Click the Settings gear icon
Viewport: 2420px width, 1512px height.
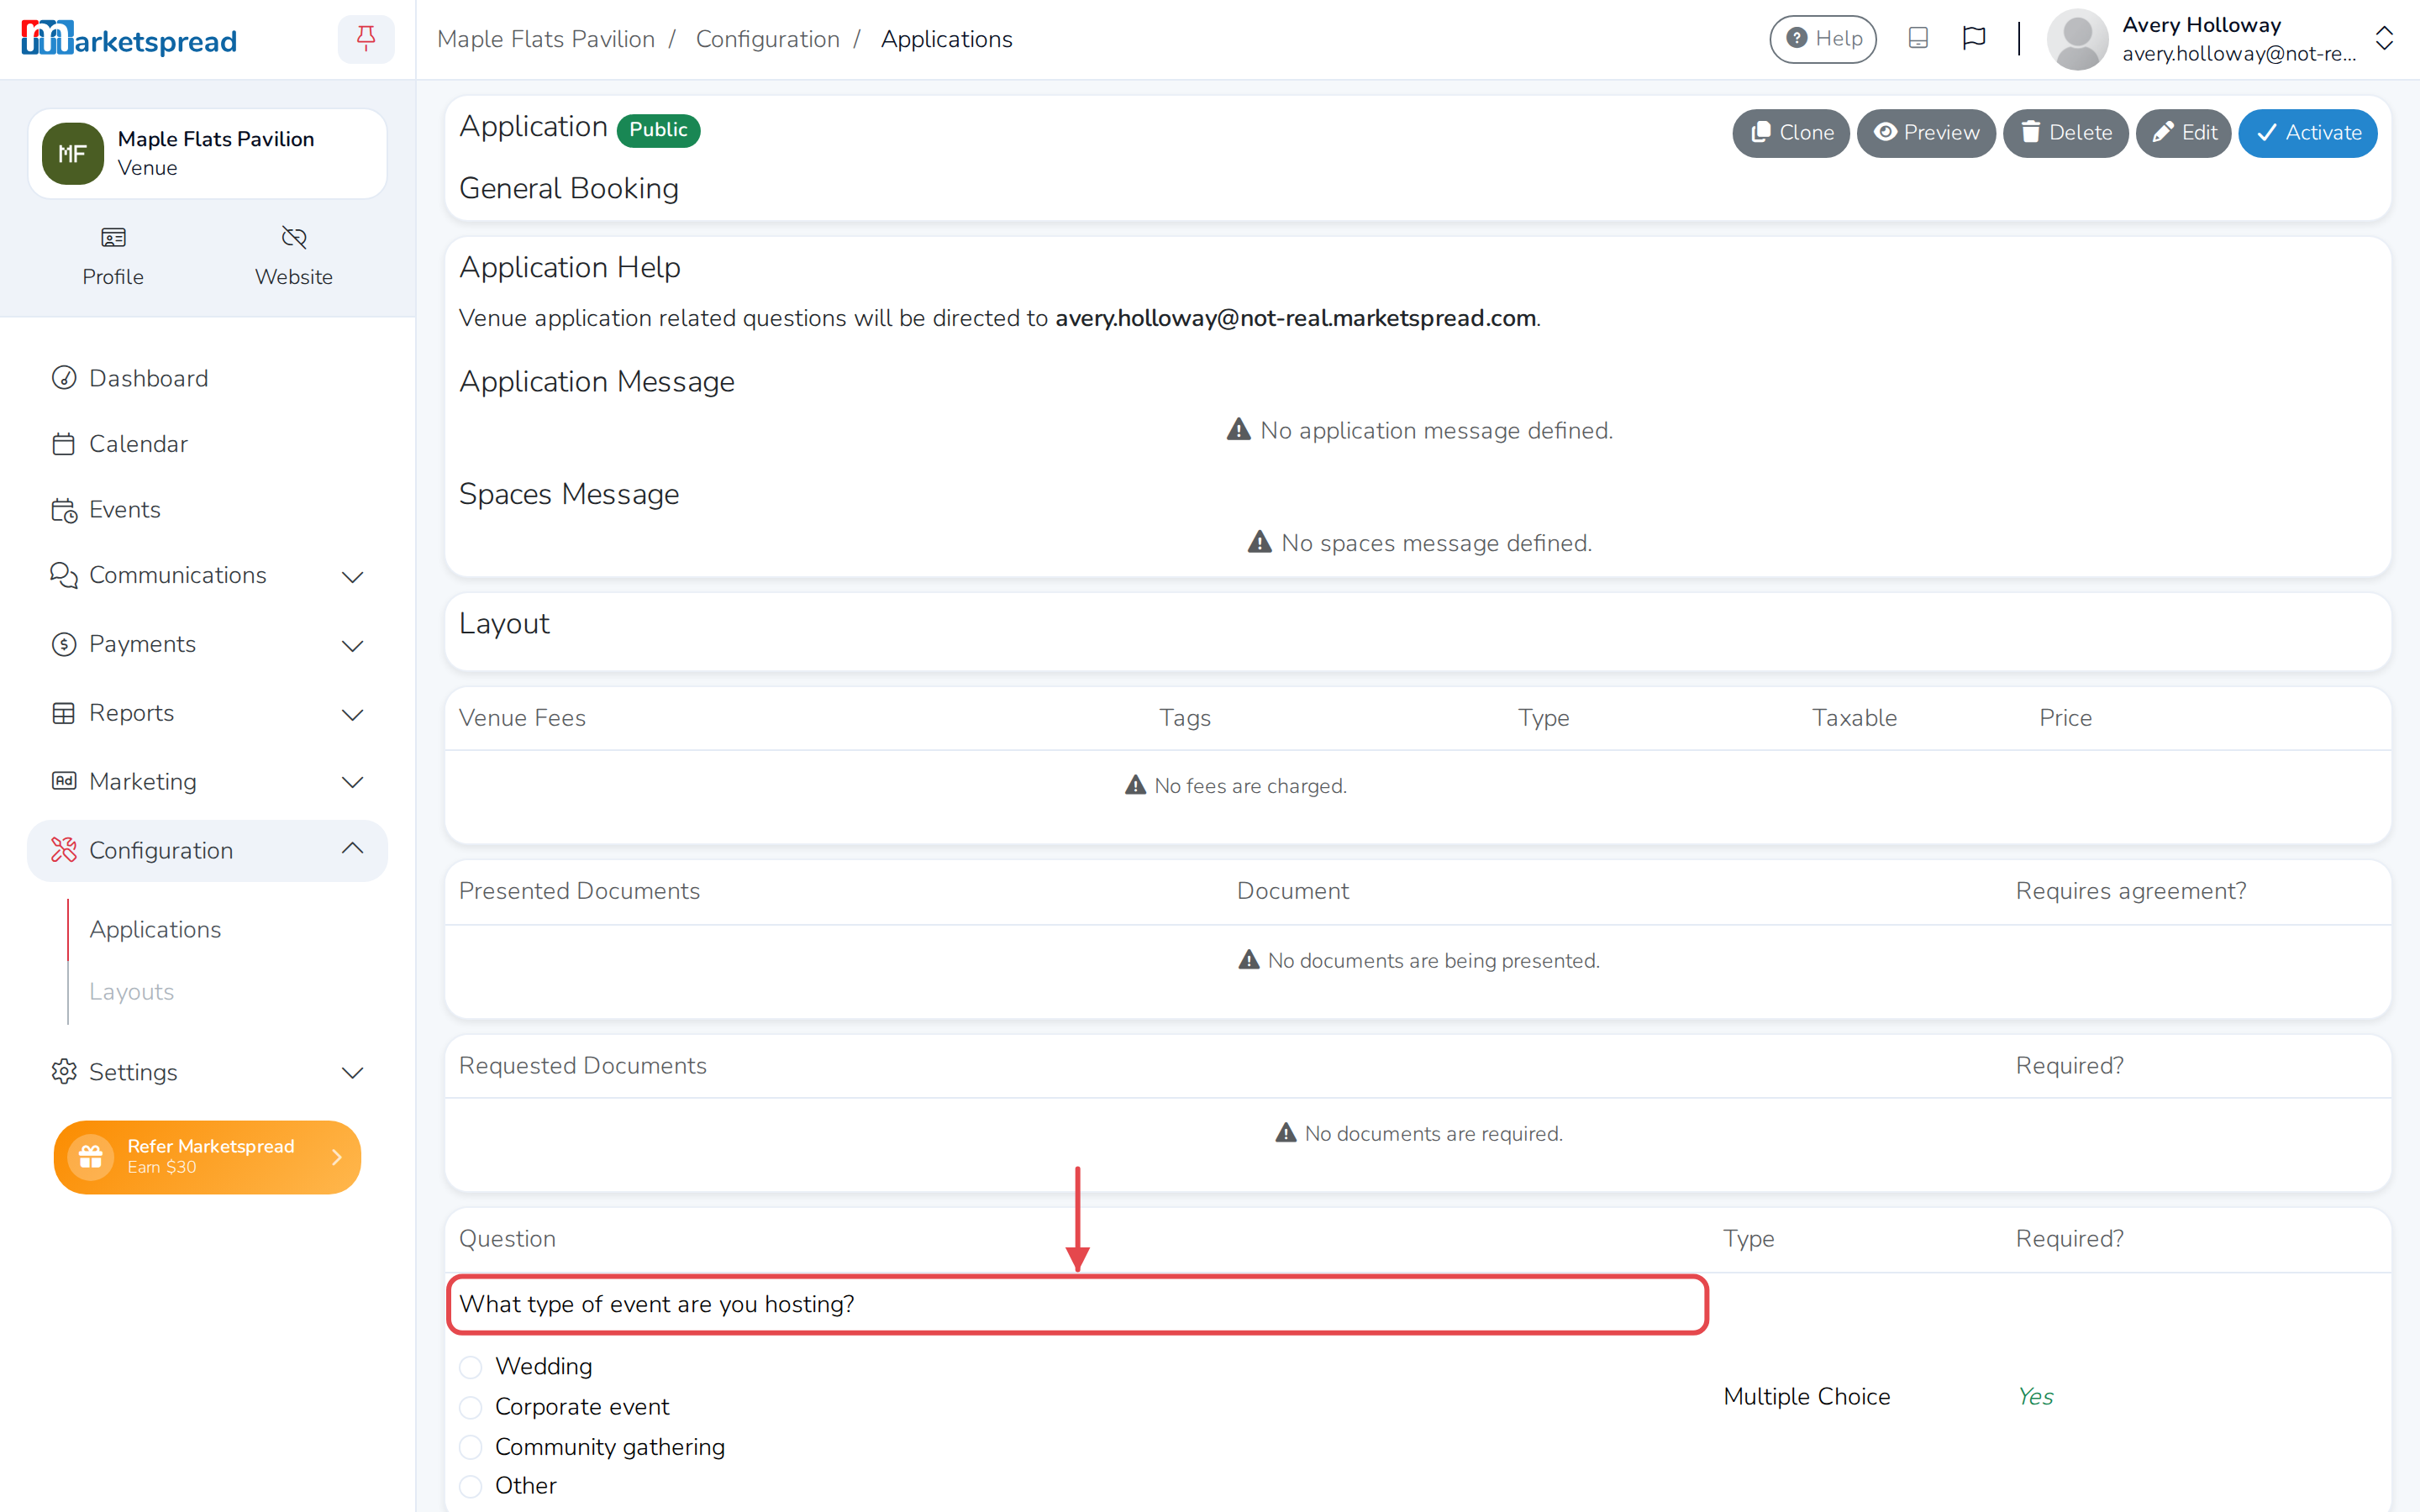pos(64,1072)
